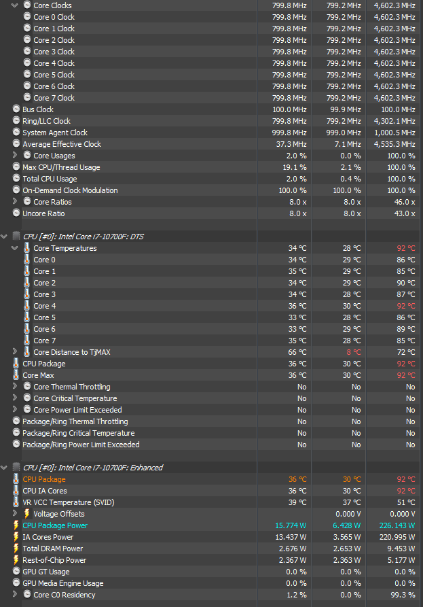The width and height of the screenshot is (423, 607).
Task: Click the lightning icon for IA Cores Power
Action: tap(16, 537)
